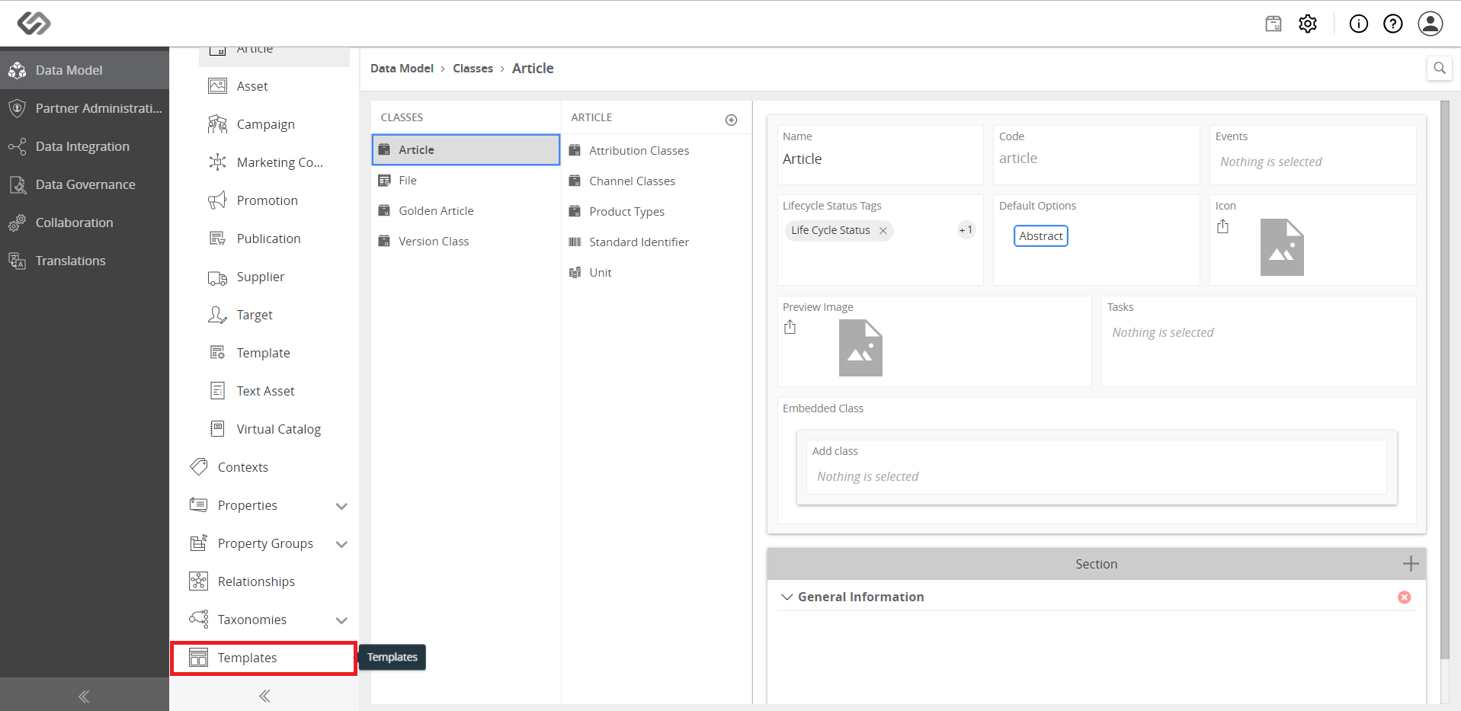This screenshot has width=1461, height=711.
Task: Open Translations in sidebar
Action: pos(85,261)
